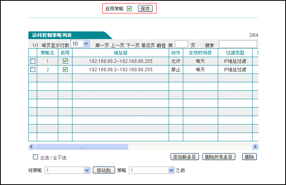Click the horizontal scrollbar thumb
This screenshot has height=185, width=286.
pyautogui.click(x=82, y=147)
